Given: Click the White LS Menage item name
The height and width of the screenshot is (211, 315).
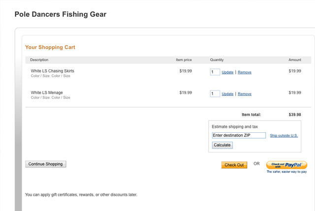Looking at the screenshot, I should pos(47,92).
